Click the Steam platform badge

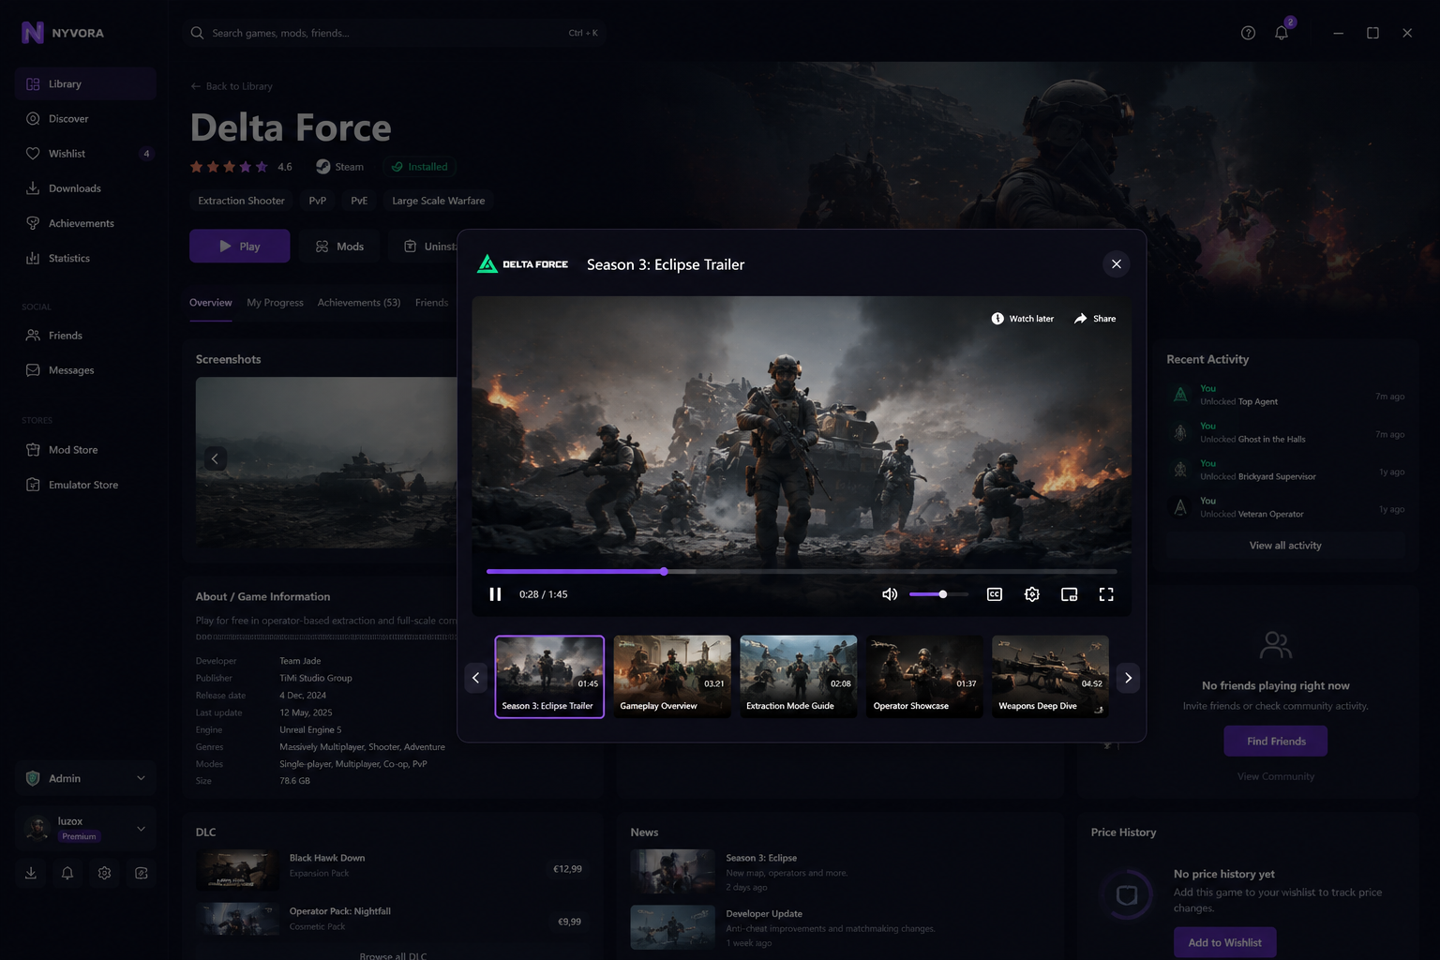pos(339,167)
